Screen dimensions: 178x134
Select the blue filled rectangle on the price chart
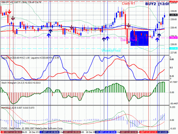tap(139, 38)
